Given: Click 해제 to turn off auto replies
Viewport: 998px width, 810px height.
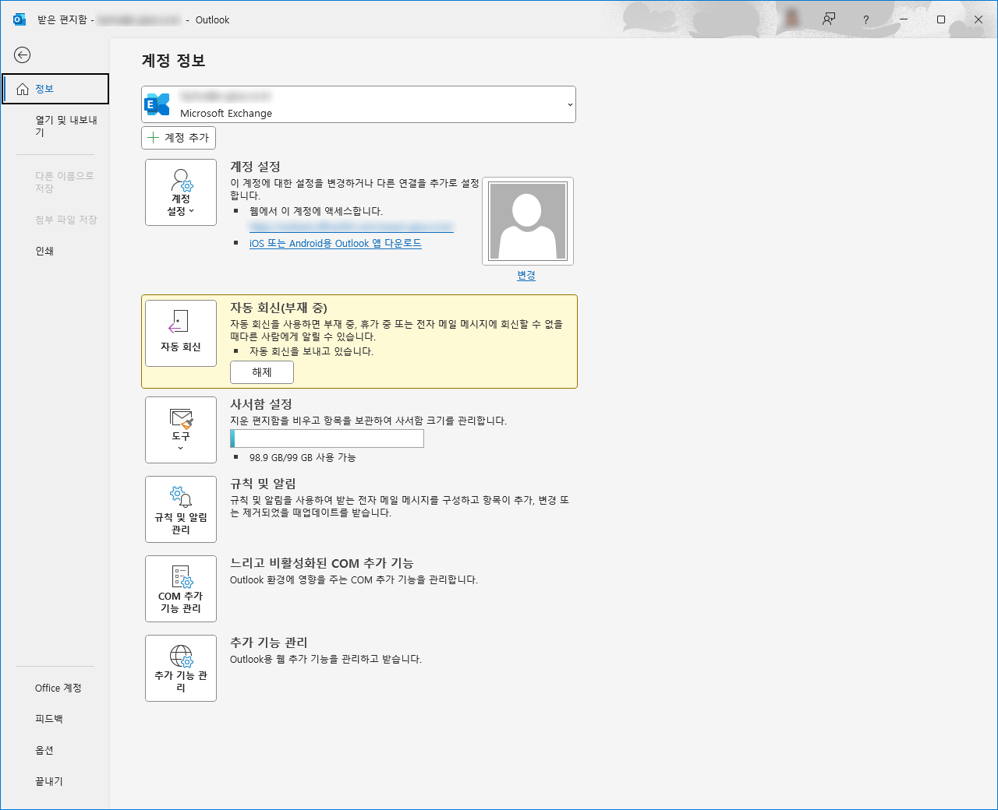Looking at the screenshot, I should pos(262,372).
